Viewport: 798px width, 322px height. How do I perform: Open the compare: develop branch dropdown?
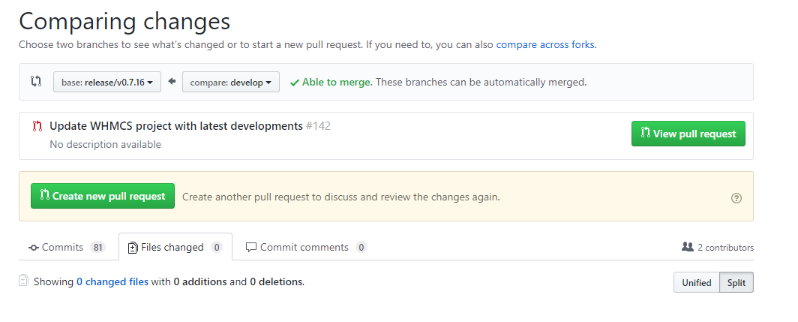(231, 82)
